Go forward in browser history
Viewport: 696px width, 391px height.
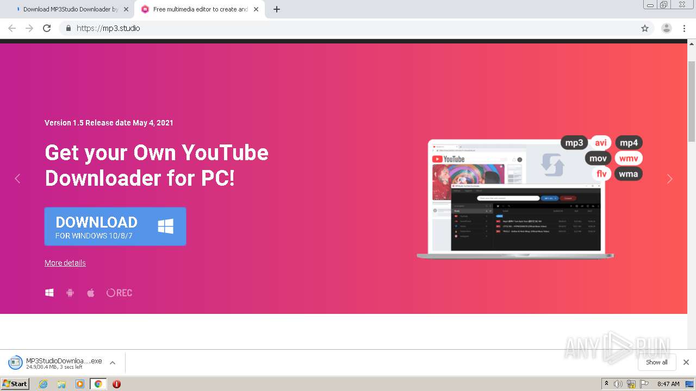tap(29, 28)
